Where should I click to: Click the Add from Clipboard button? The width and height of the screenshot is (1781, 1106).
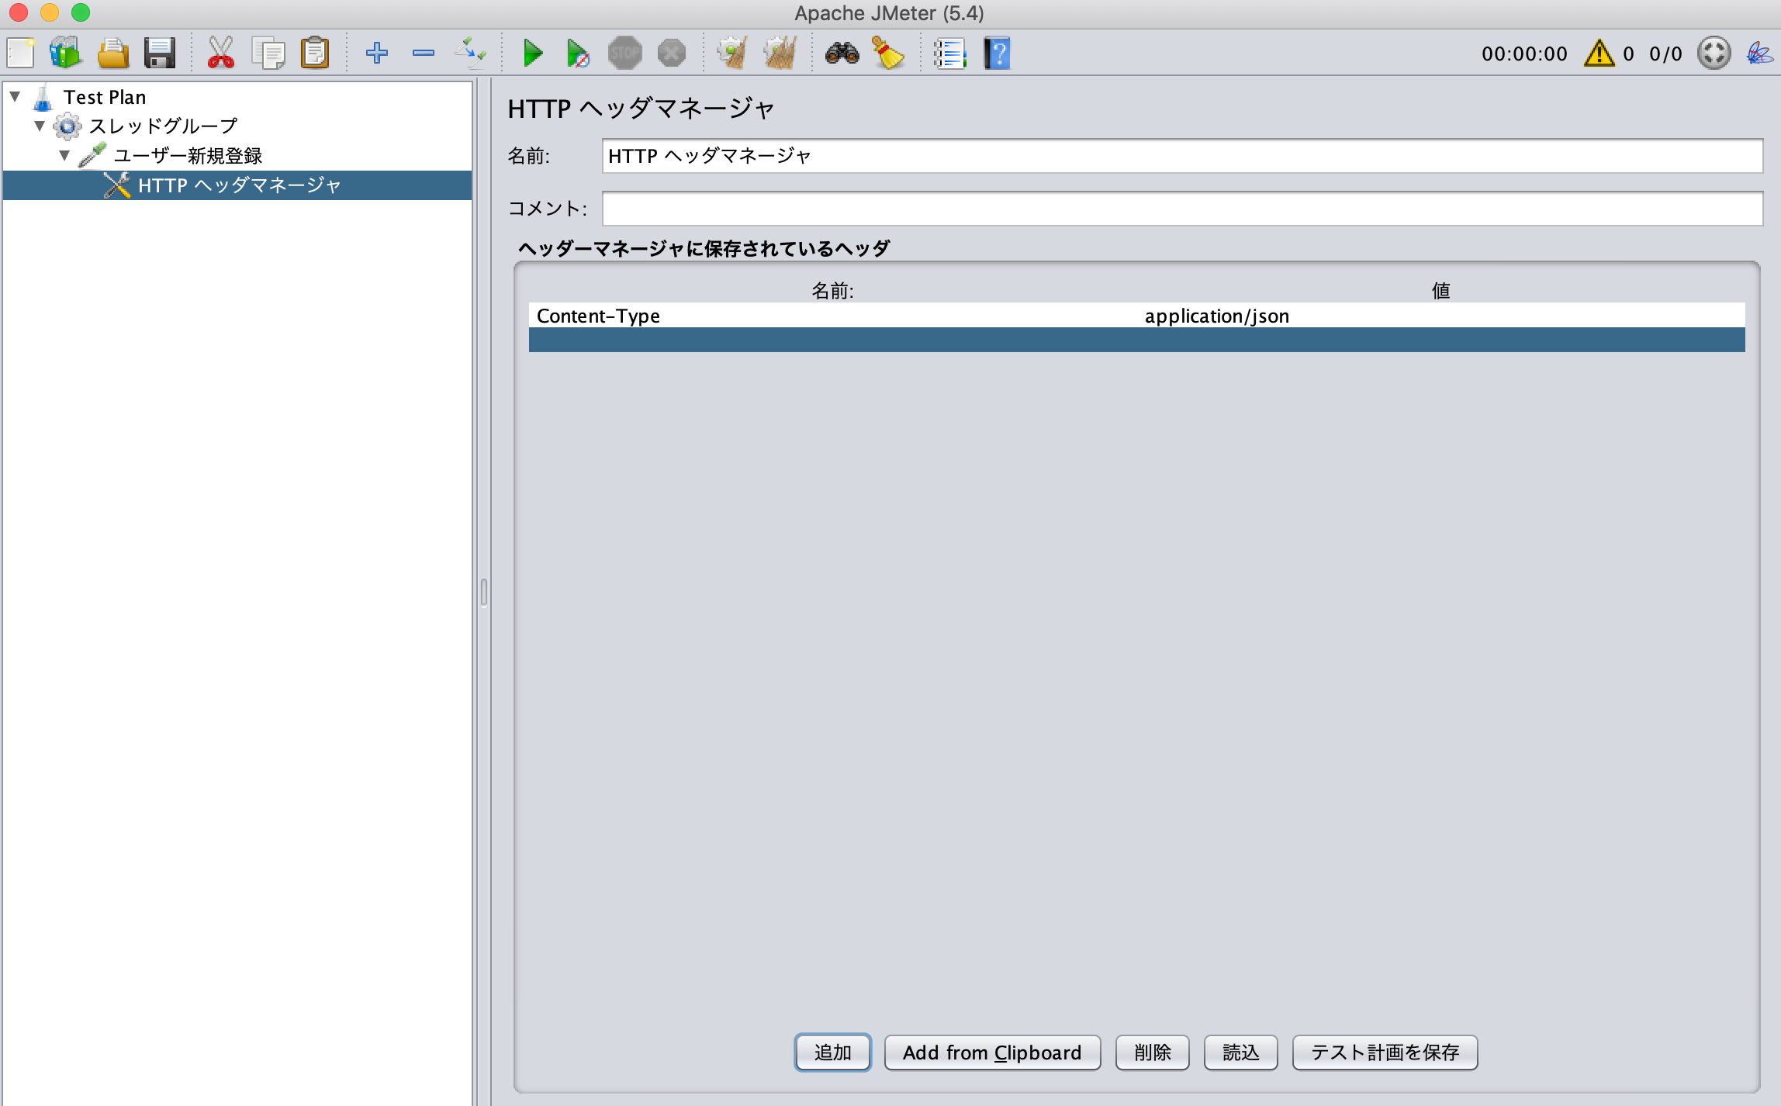[x=992, y=1052]
